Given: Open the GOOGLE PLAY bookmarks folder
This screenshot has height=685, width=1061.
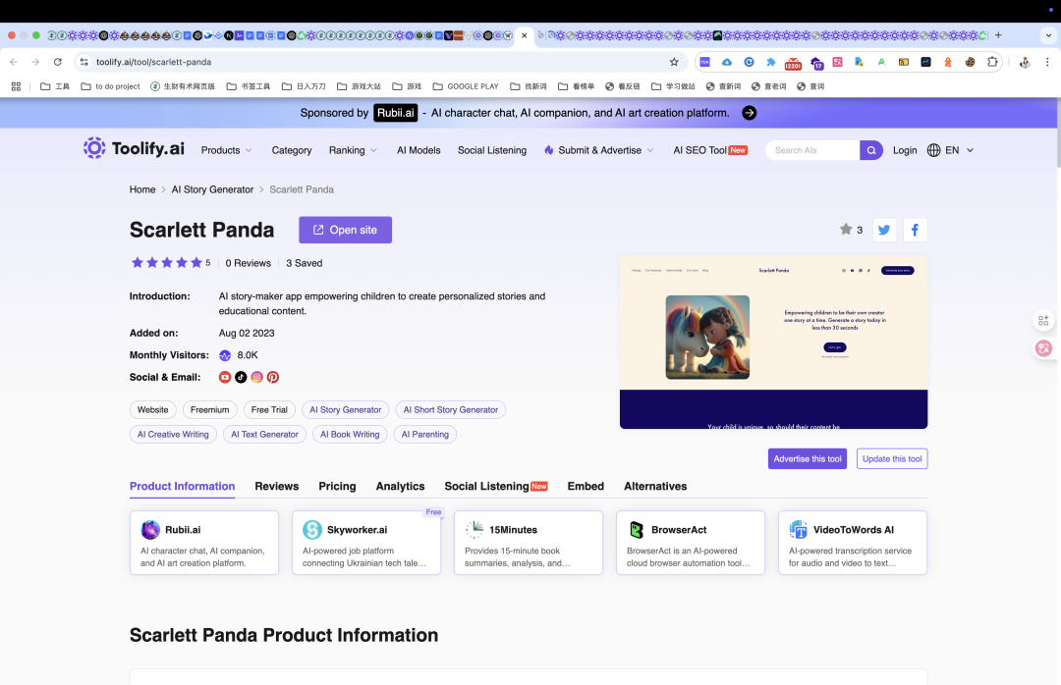Looking at the screenshot, I should [466, 86].
